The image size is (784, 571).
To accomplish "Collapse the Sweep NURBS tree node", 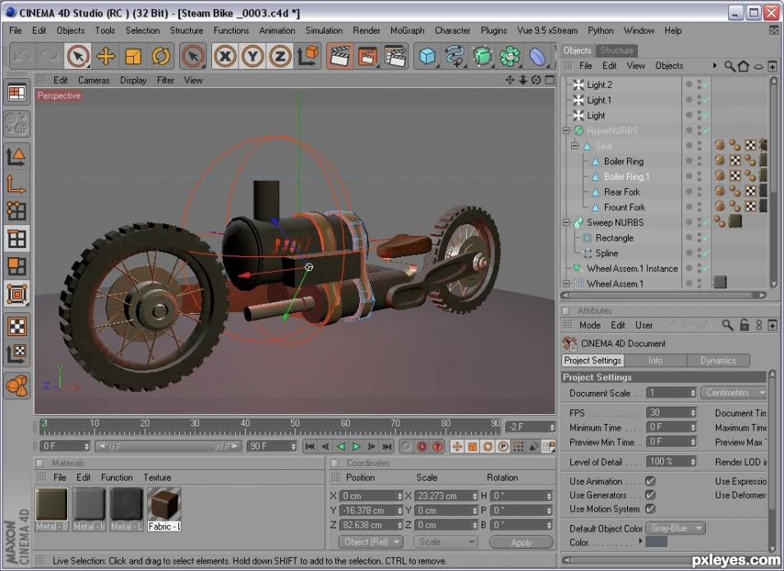I will (x=566, y=223).
